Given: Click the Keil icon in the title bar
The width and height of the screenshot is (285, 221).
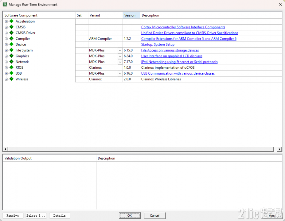Looking at the screenshot, I should (x=5, y=4).
